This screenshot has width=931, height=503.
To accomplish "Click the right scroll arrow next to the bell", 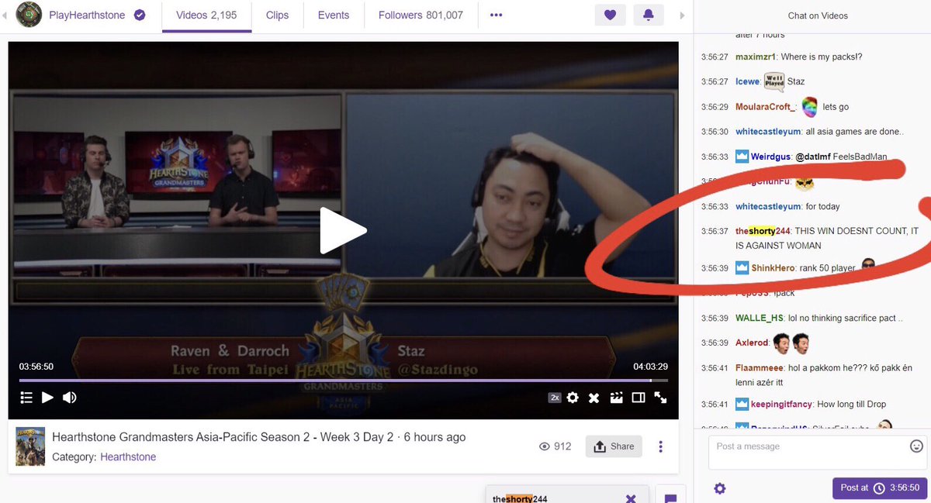I will pyautogui.click(x=682, y=15).
